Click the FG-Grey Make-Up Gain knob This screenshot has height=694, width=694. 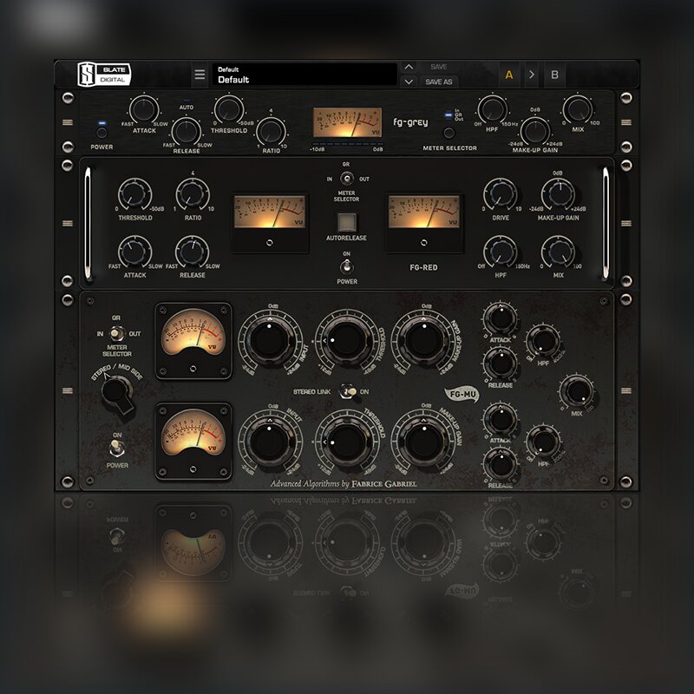click(534, 130)
